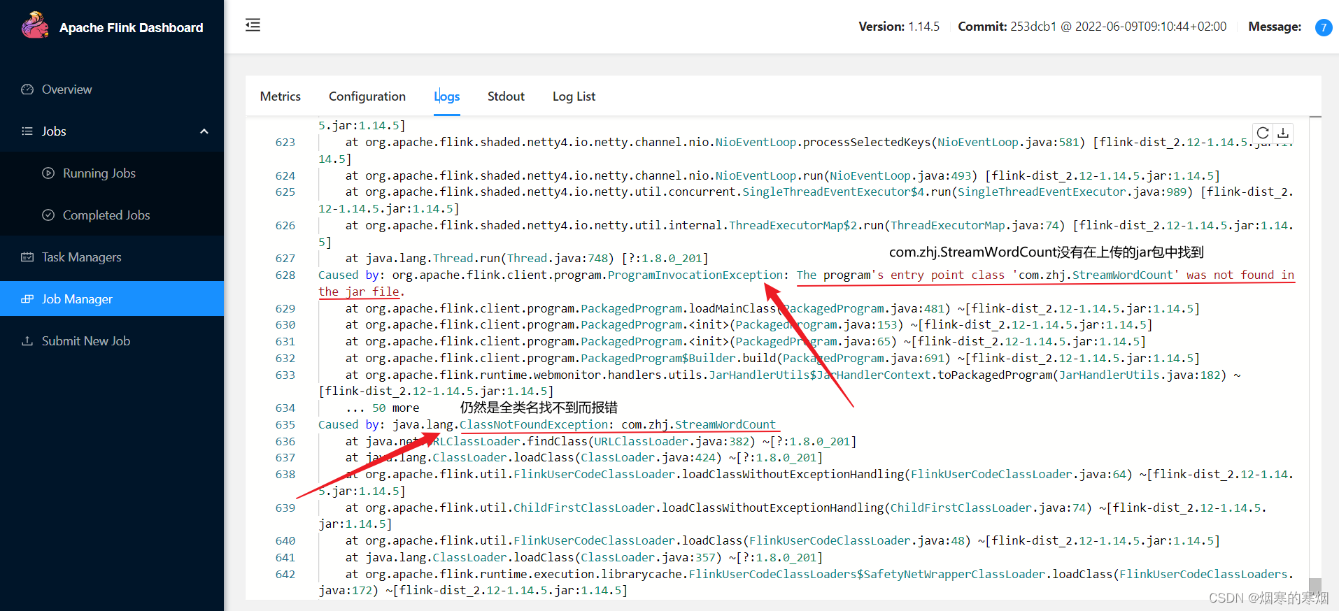Click log line number 628
The image size is (1339, 611).
click(285, 275)
